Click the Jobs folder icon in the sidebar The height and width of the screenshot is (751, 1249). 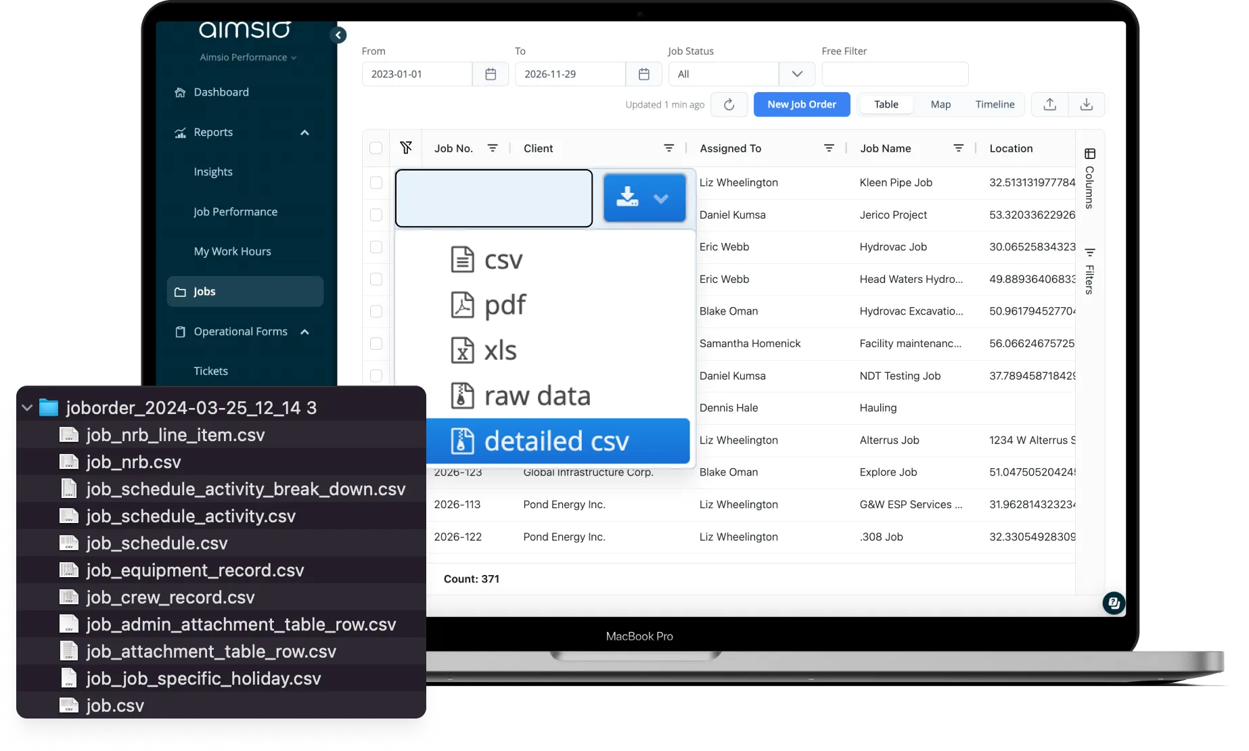(180, 292)
